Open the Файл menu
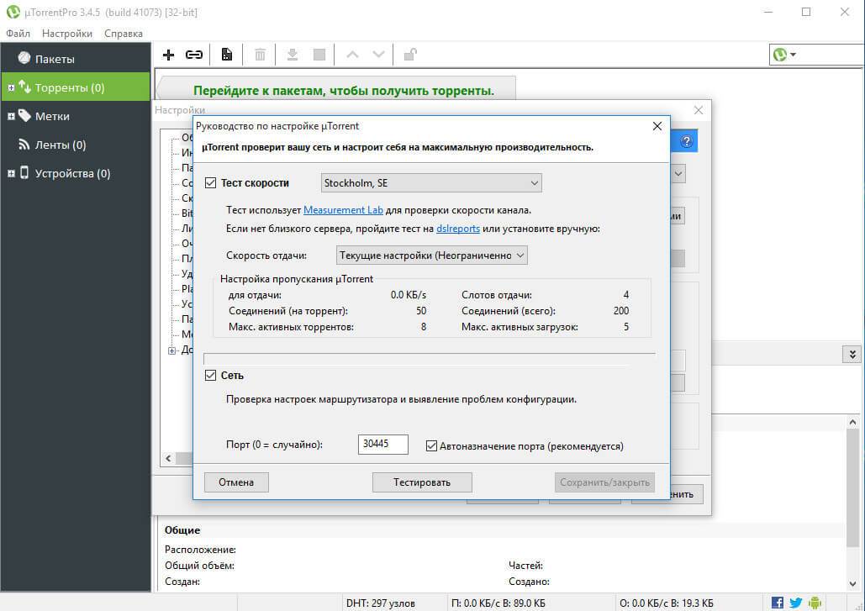The height and width of the screenshot is (611, 865). coord(18,34)
